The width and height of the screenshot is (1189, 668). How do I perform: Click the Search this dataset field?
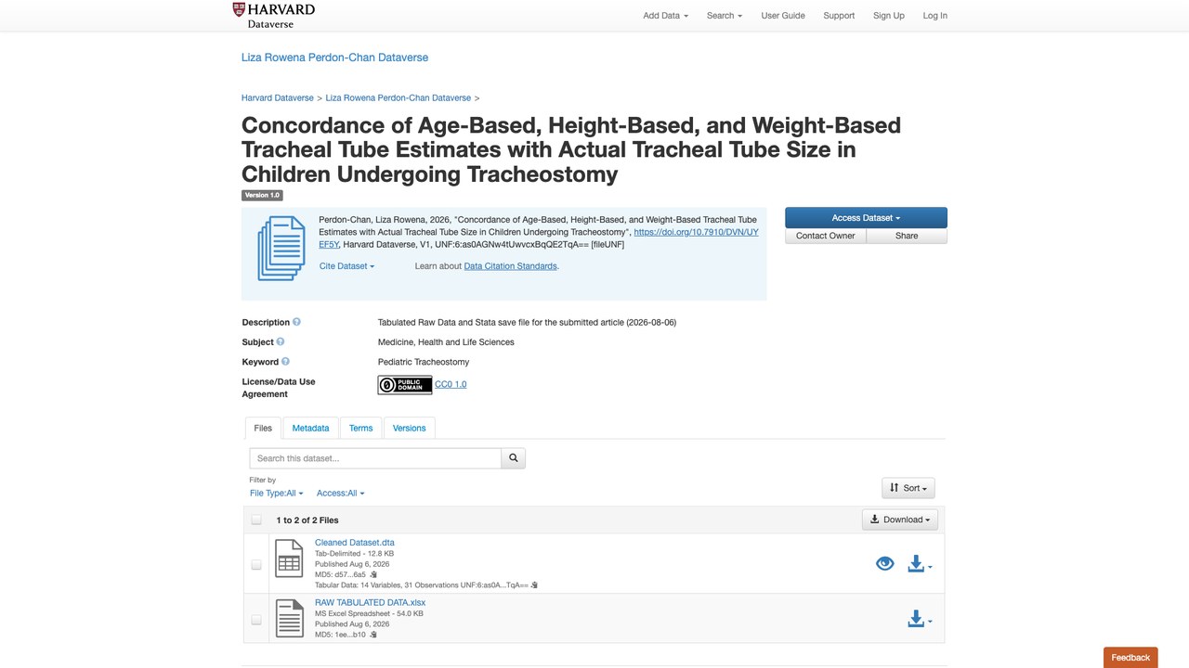[x=375, y=457]
